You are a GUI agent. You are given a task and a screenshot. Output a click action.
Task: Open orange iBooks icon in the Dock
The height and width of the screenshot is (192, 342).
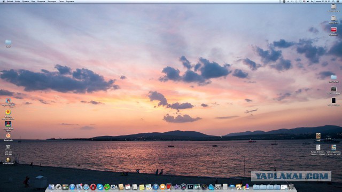click(x=162, y=187)
